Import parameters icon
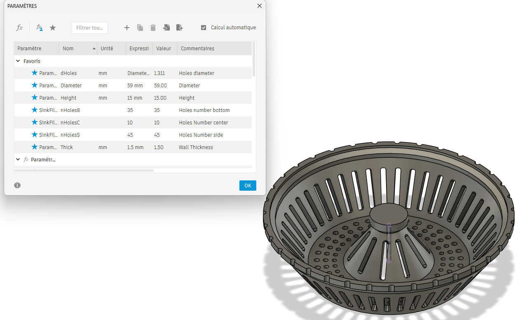Image resolution: width=520 pixels, height=320 pixels. (166, 28)
